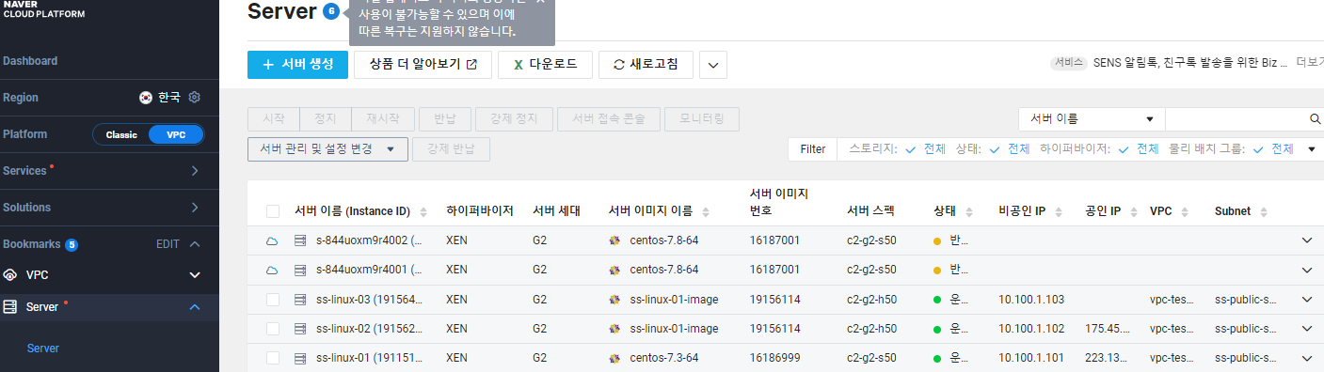Screen dimensions: 1324x372
Task: Click the search magnifier icon
Action: pyautogui.click(x=1316, y=119)
